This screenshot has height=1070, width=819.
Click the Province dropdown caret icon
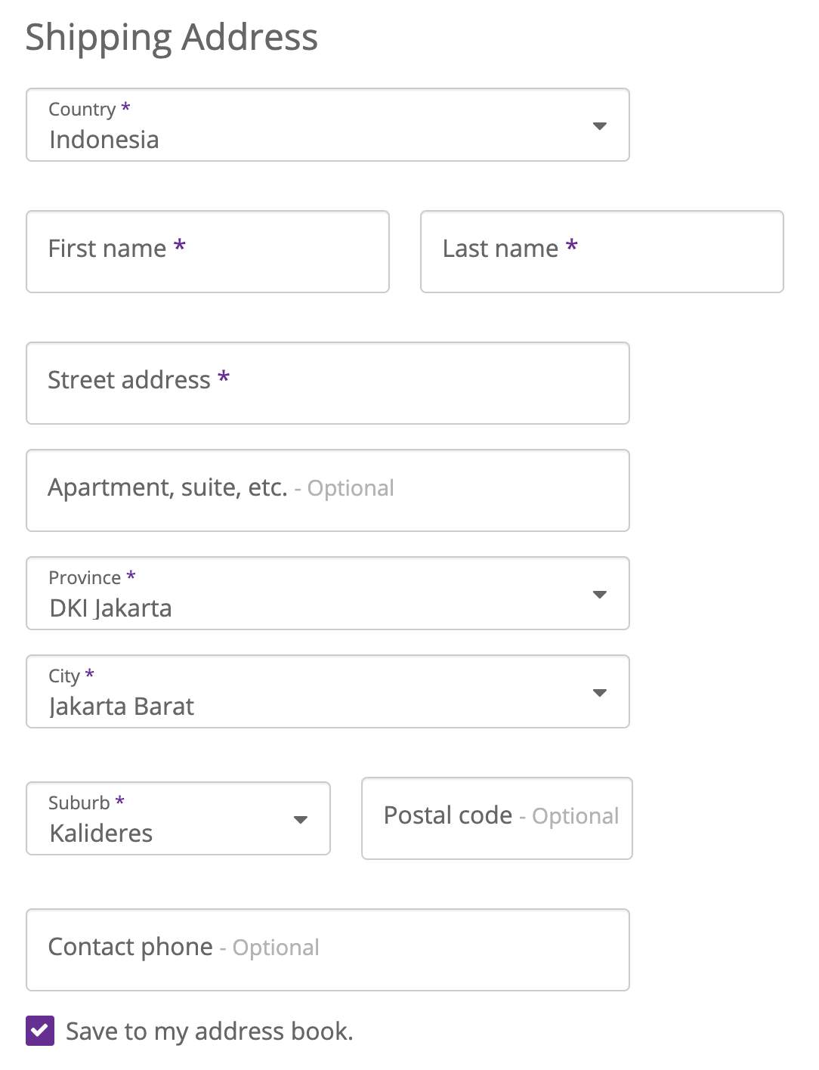[600, 595]
